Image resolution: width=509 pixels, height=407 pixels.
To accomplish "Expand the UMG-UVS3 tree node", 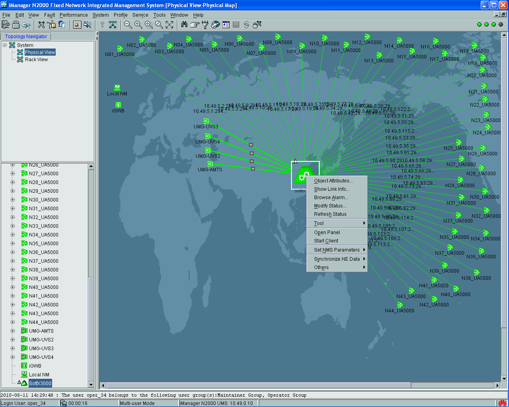I will click(12, 349).
